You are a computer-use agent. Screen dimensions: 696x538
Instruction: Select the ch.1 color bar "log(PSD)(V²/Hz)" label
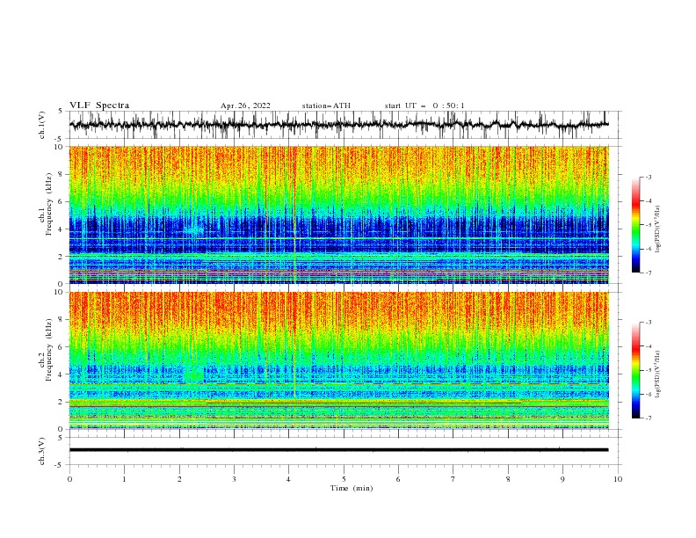[x=658, y=229]
